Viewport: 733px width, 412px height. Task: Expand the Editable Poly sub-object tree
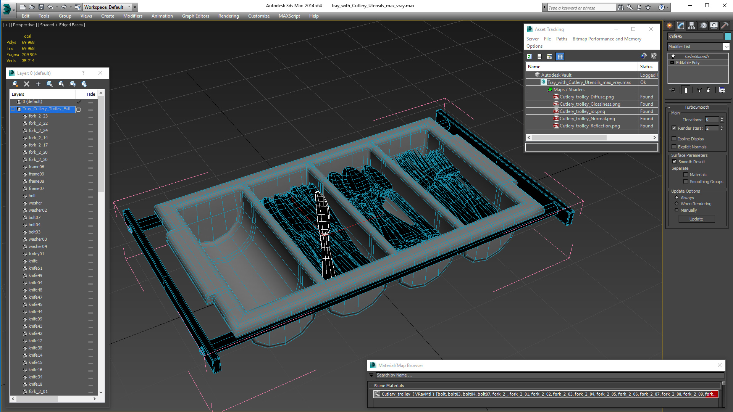(672, 63)
